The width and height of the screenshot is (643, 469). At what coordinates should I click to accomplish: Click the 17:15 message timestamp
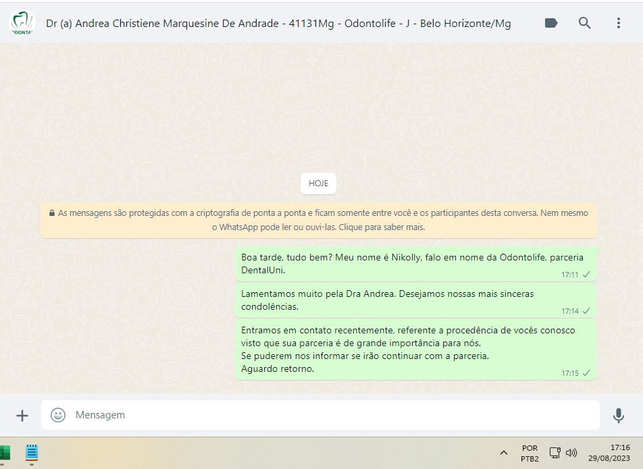[569, 373]
